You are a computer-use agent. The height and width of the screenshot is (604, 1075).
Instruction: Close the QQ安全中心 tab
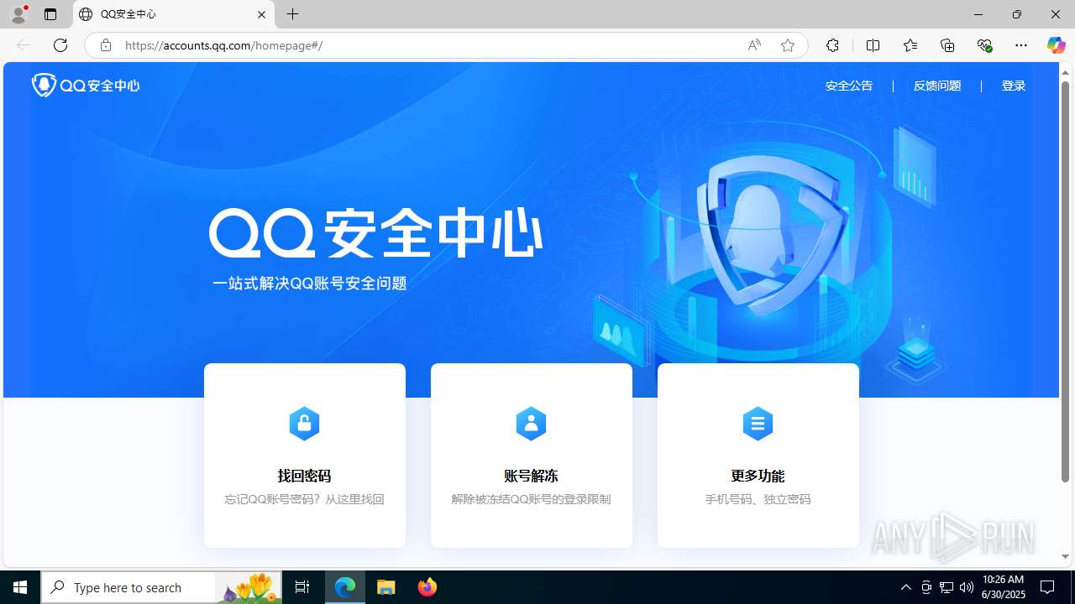(261, 14)
